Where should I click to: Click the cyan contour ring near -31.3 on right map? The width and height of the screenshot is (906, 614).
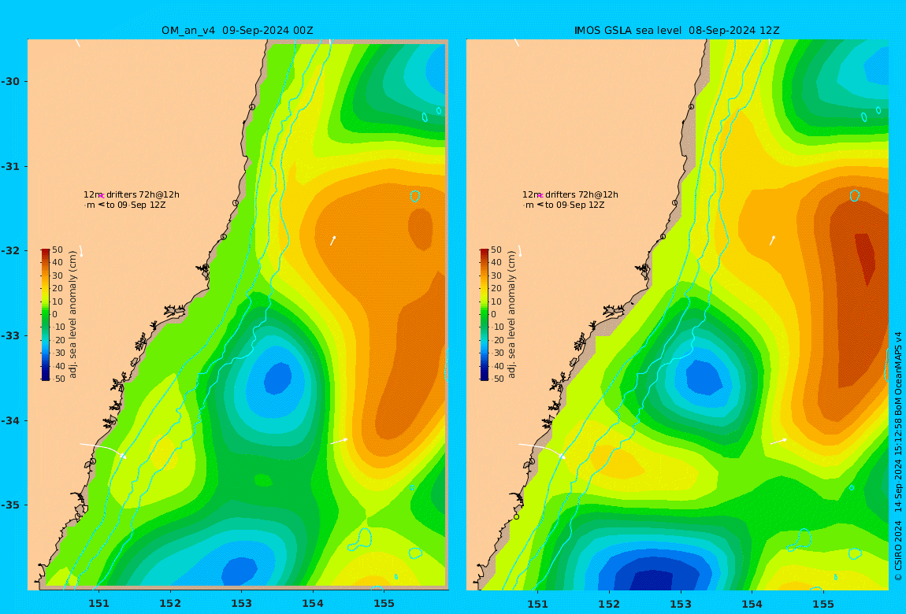855,196
